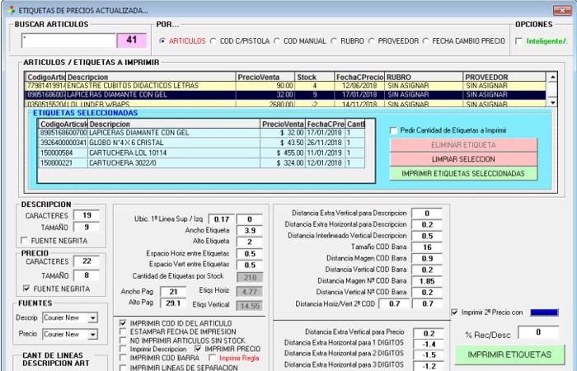Open the Precio font dropdown

coord(92,334)
